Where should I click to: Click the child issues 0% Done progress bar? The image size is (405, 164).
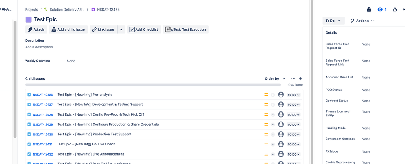153,85
